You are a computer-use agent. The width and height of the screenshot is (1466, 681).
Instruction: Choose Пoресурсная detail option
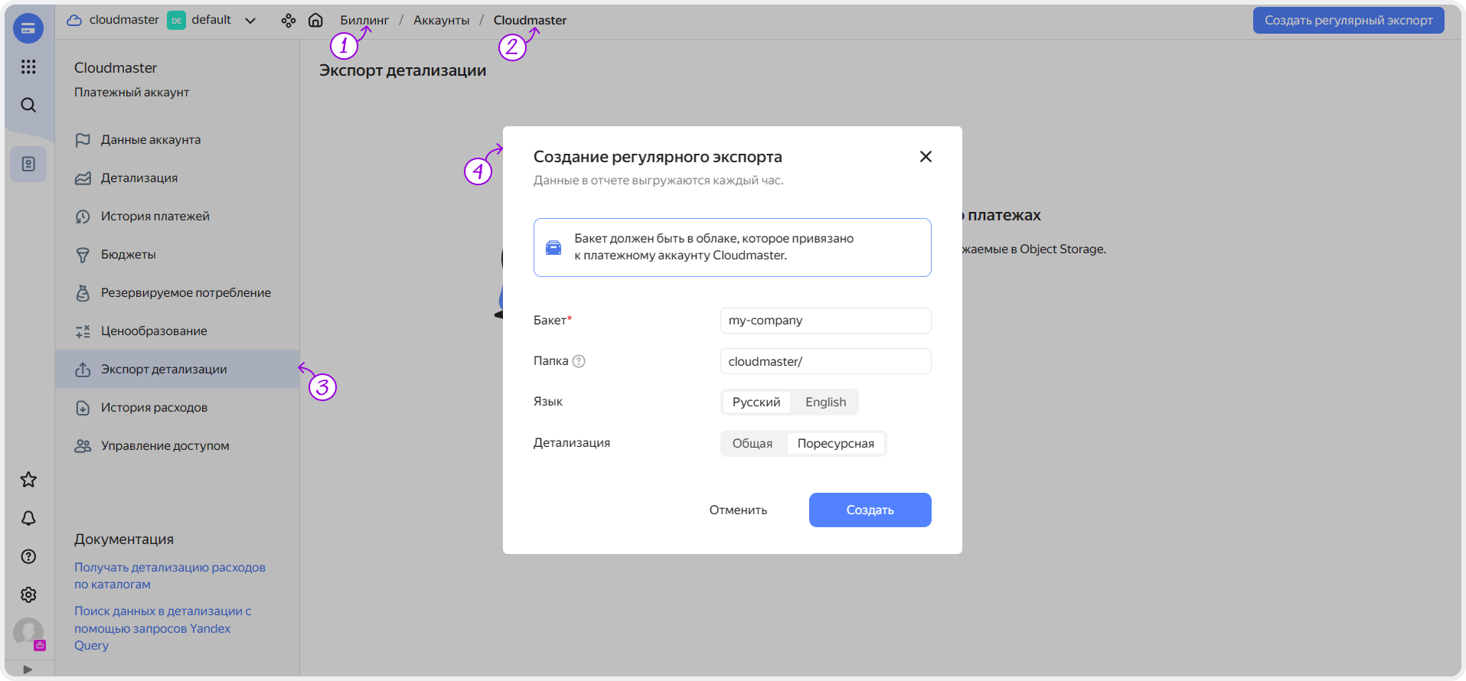tap(835, 443)
